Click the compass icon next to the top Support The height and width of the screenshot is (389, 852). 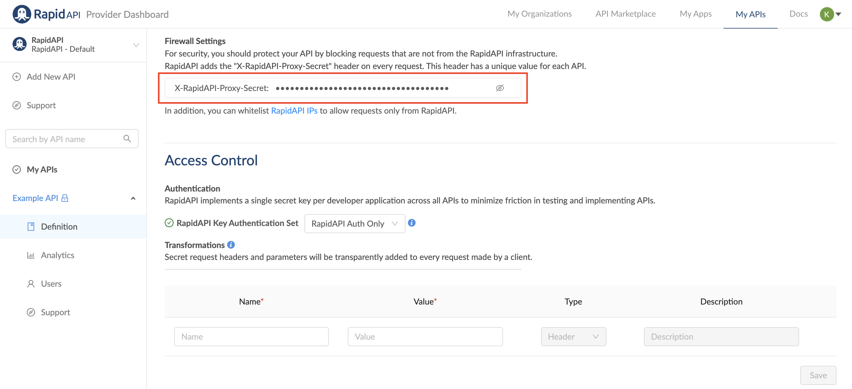pyautogui.click(x=17, y=106)
